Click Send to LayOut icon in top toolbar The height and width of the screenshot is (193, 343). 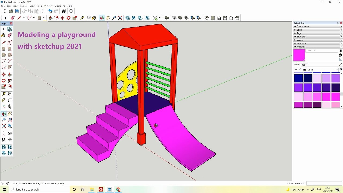coord(140,18)
